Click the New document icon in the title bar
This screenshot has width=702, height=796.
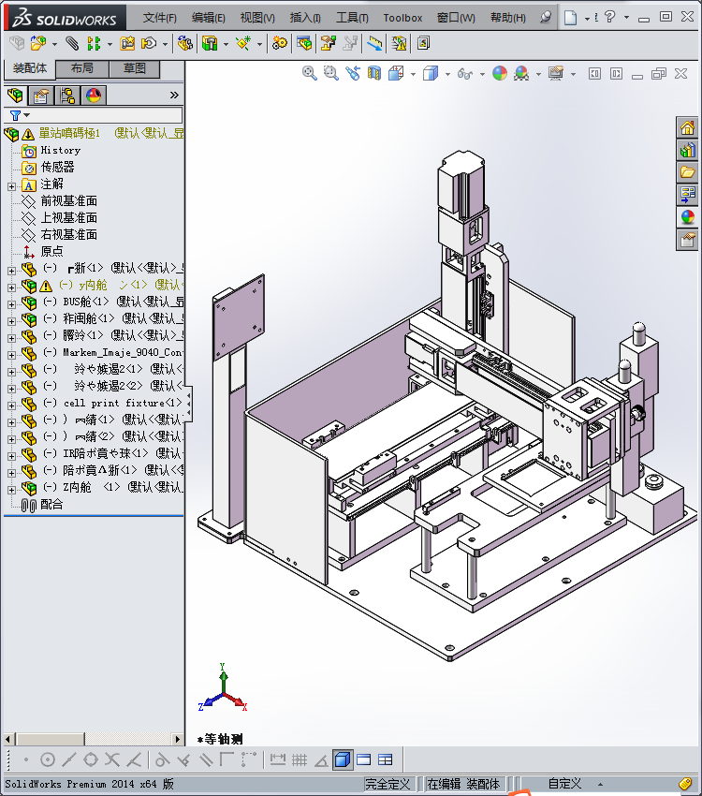click(x=571, y=18)
